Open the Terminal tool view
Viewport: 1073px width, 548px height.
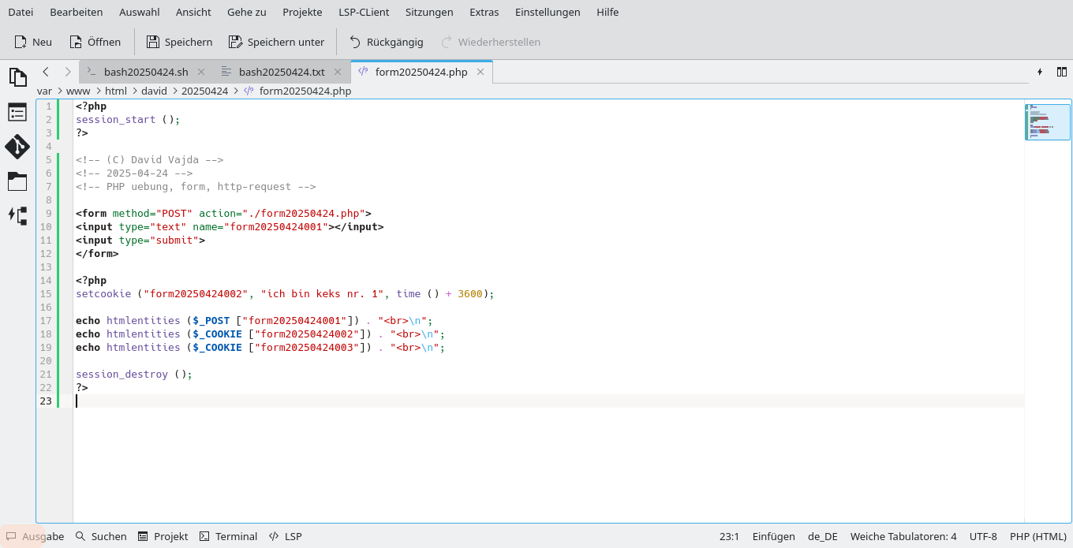point(228,536)
